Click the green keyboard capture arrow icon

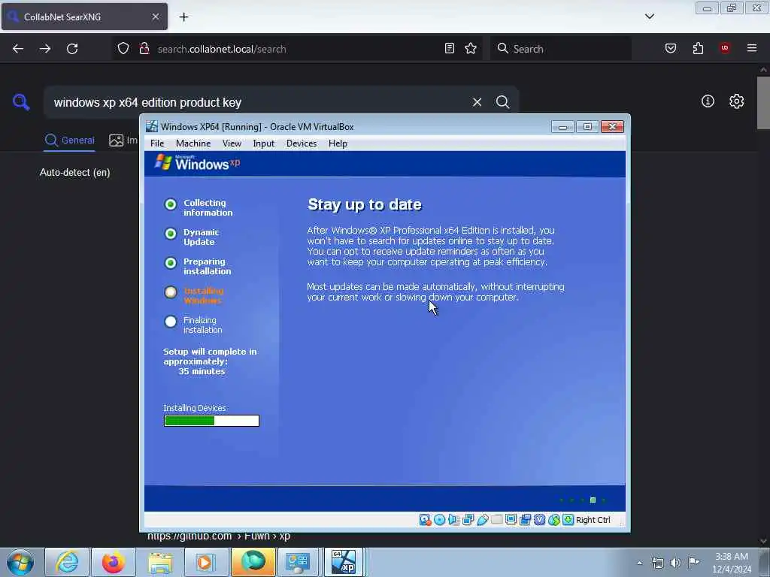pyautogui.click(x=568, y=520)
